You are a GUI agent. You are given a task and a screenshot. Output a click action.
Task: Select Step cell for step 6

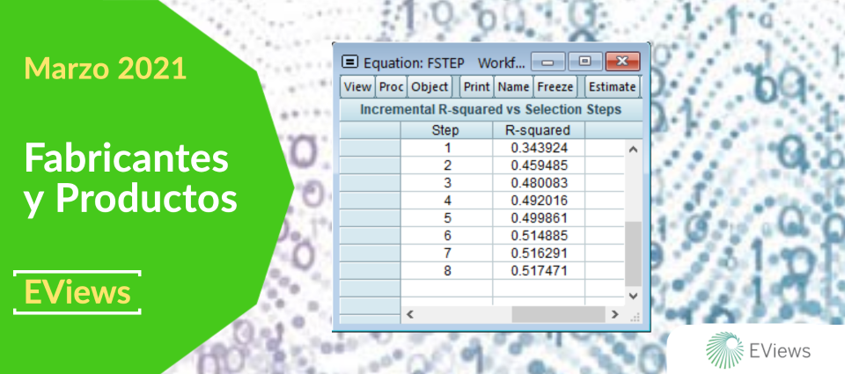click(447, 236)
